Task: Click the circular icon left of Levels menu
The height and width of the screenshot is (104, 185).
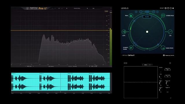Action: (171, 8)
